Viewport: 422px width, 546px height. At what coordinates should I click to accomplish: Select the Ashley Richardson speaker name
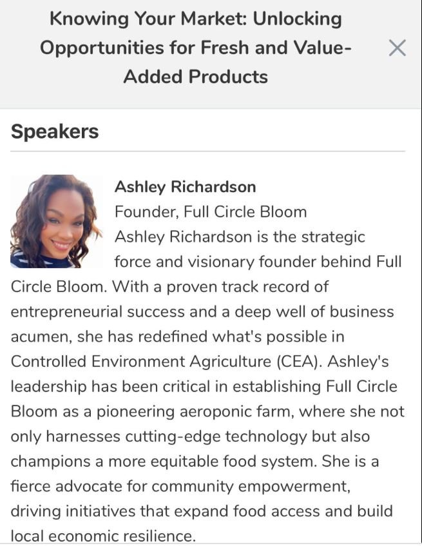(x=185, y=187)
